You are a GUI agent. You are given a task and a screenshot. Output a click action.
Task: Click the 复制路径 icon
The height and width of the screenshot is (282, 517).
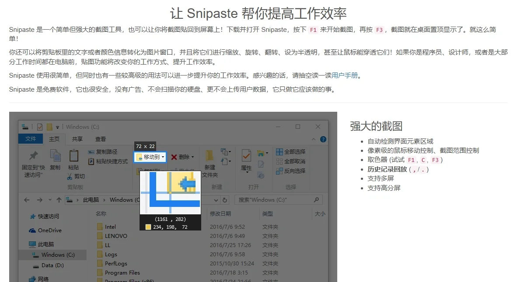tap(91, 151)
